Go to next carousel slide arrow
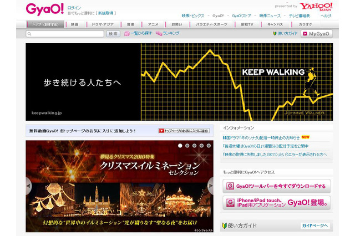Viewport: 355px width, 236px height. [210, 186]
